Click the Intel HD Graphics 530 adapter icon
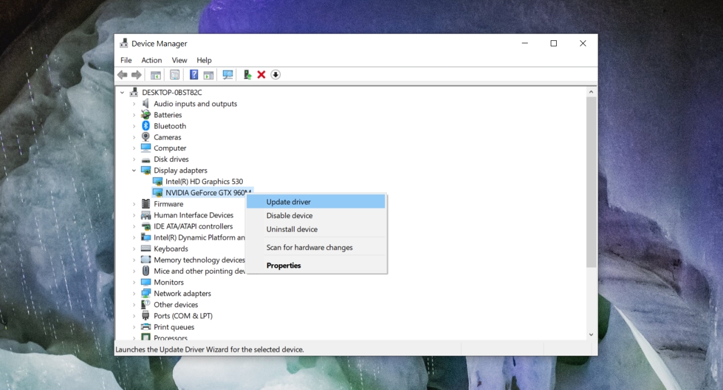 (158, 182)
